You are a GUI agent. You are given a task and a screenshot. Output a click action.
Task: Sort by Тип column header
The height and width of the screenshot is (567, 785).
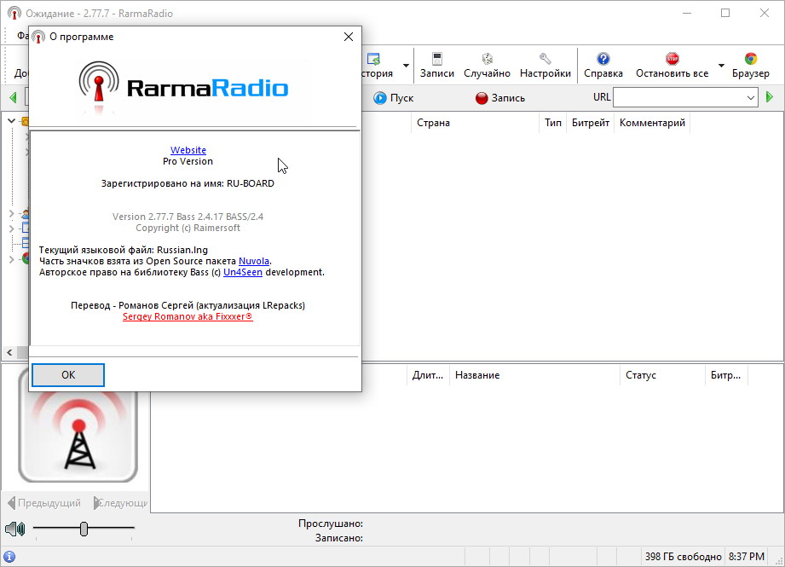(x=552, y=123)
